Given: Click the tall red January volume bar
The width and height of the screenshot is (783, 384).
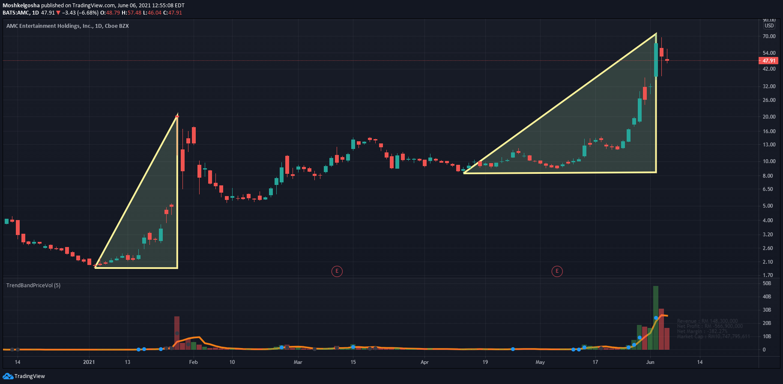Looking at the screenshot, I should (x=177, y=333).
